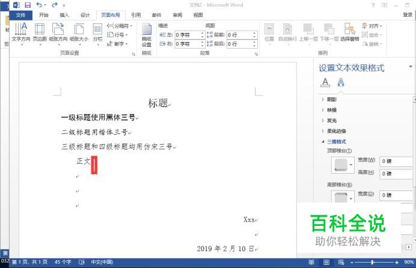Screen dimensions: 416x268
Task: Open the 底部棱台 bottom bevel preset dropdown
Action: tap(343, 197)
